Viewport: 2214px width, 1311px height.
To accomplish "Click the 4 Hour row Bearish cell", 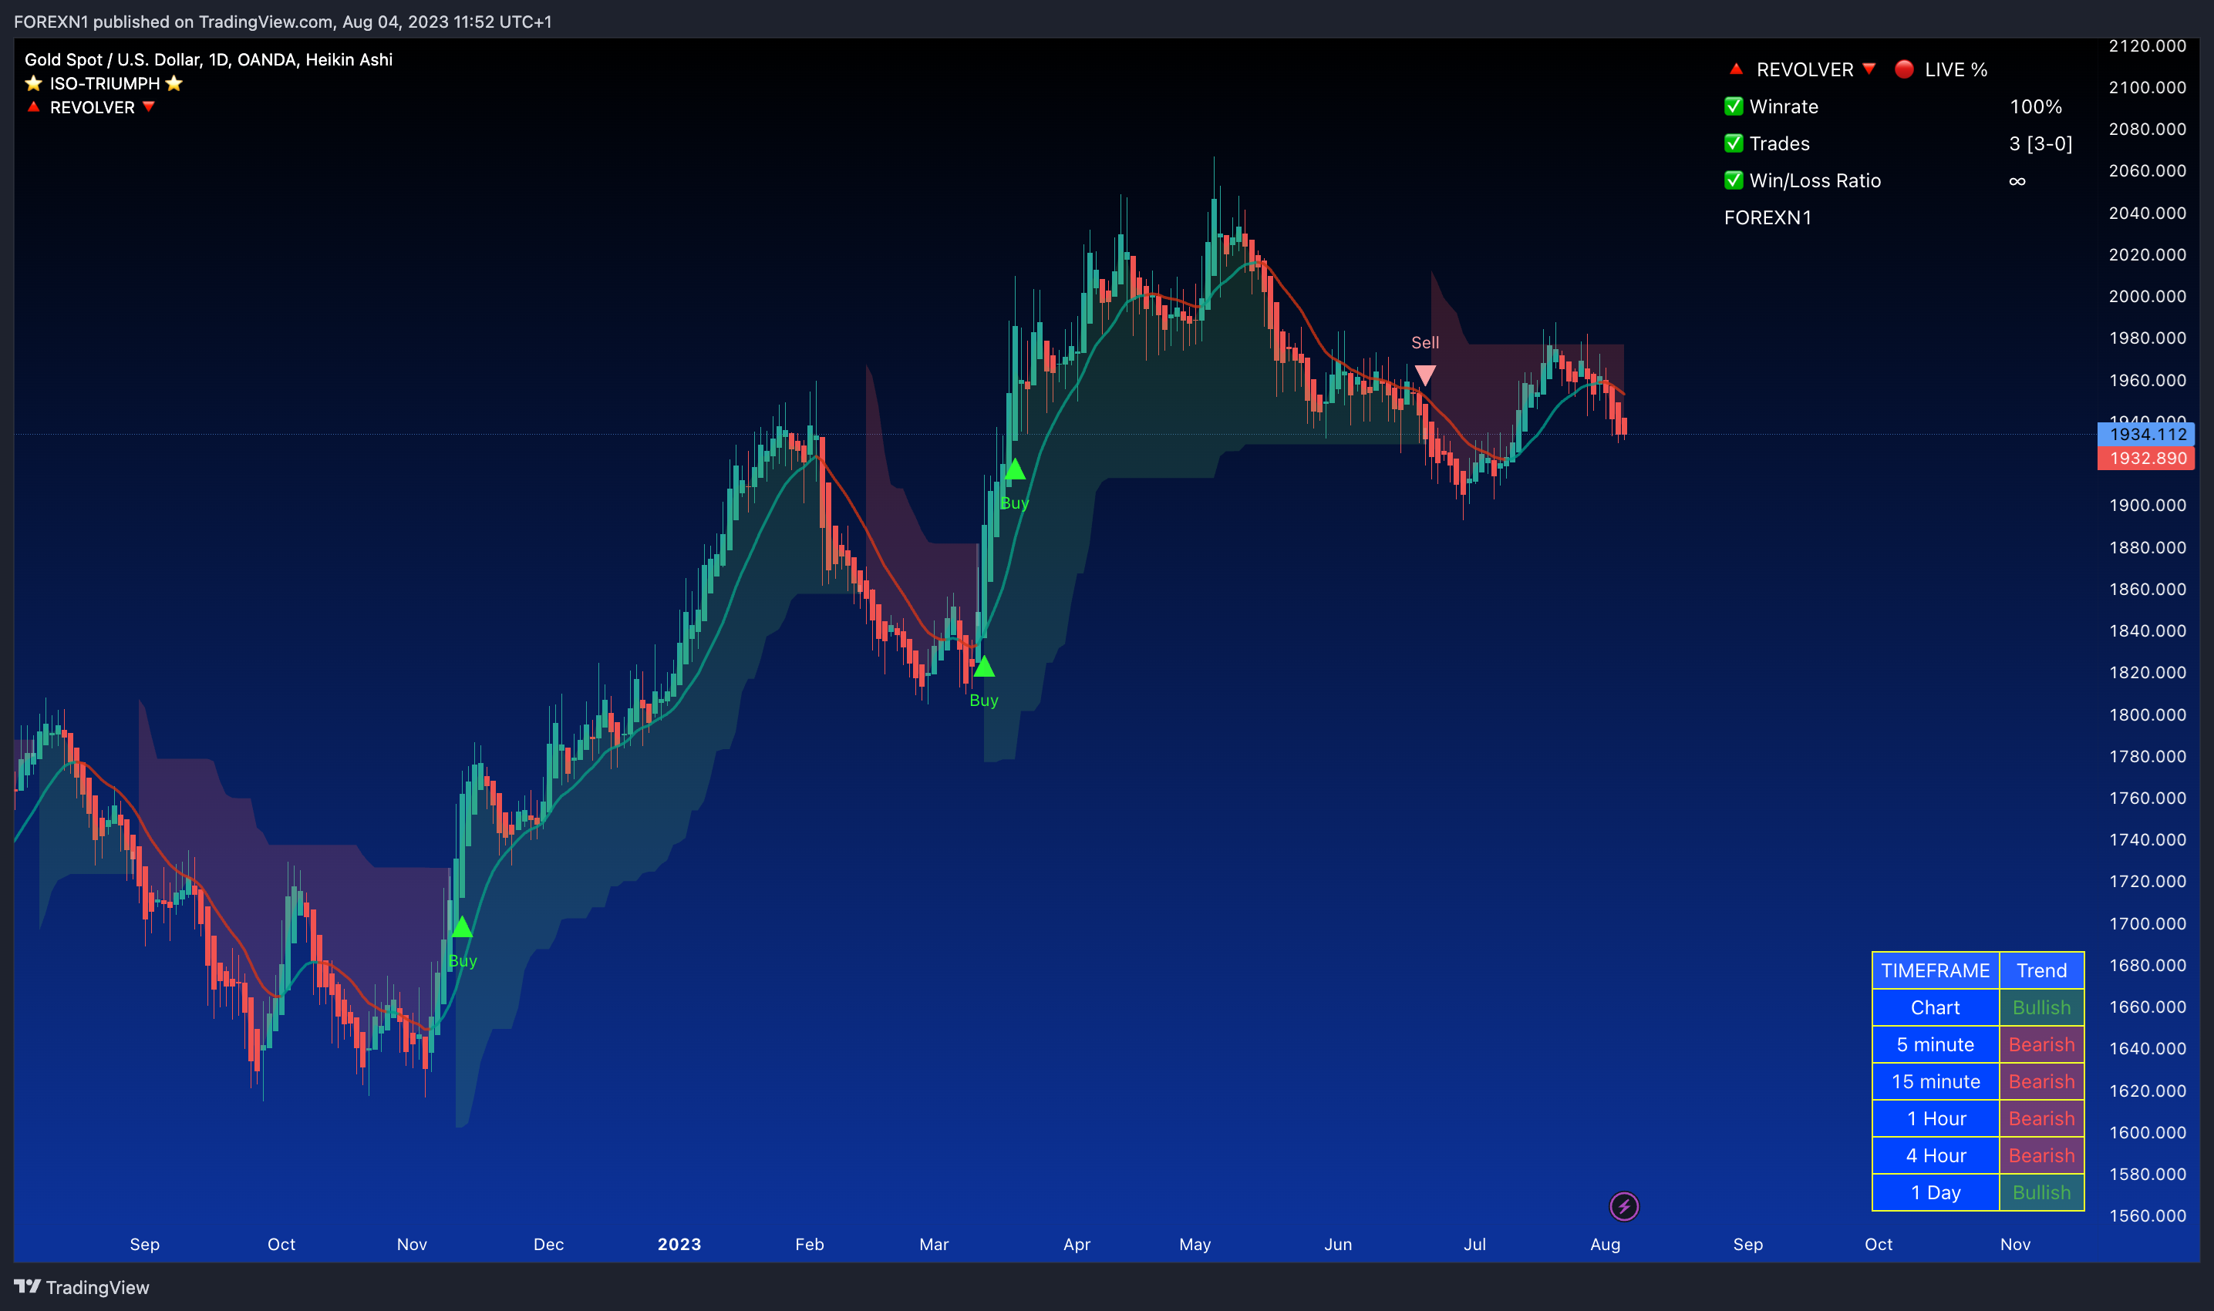I will click(2042, 1155).
